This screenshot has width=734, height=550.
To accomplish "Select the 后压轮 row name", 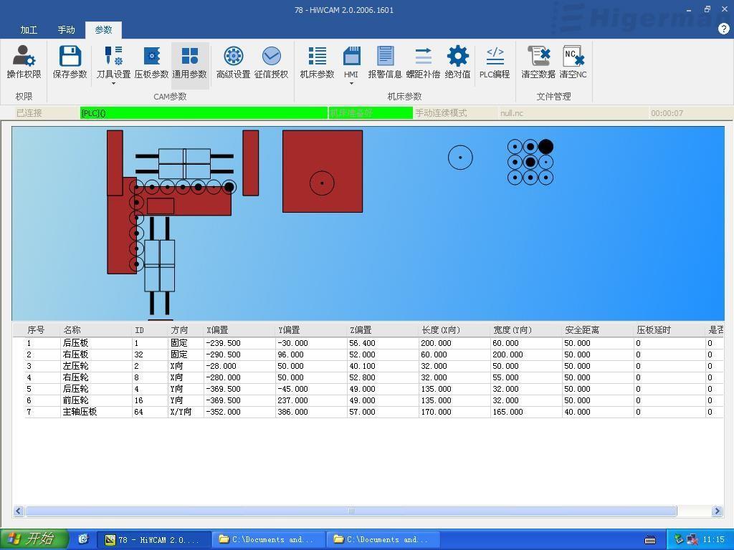I will point(75,389).
